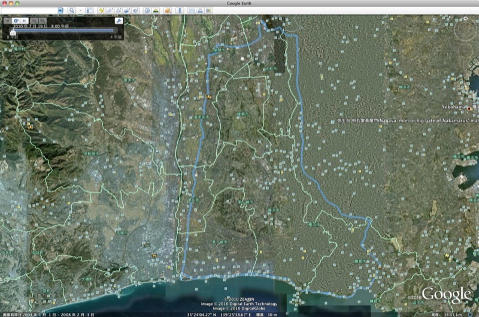Click the search magnifier icon in toolbar

pos(71,11)
